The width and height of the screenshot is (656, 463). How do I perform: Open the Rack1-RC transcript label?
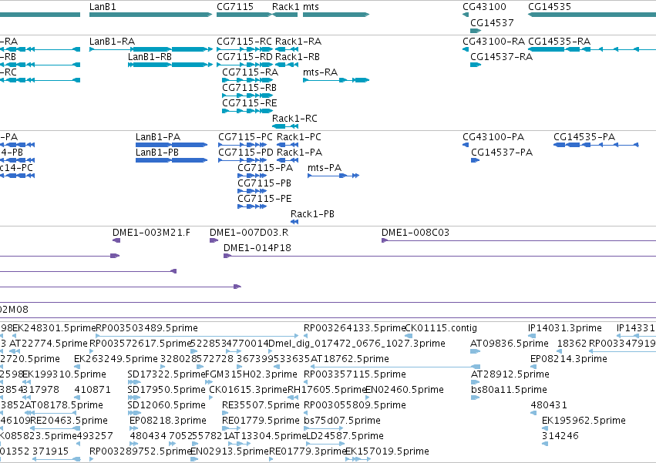click(x=294, y=119)
